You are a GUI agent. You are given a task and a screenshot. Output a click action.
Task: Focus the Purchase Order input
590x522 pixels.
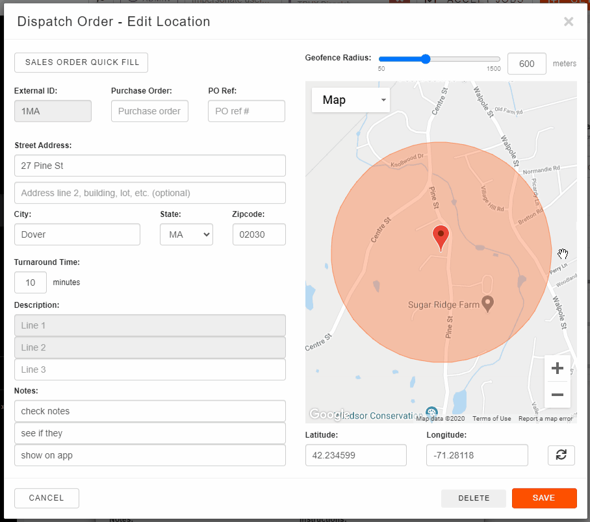149,111
